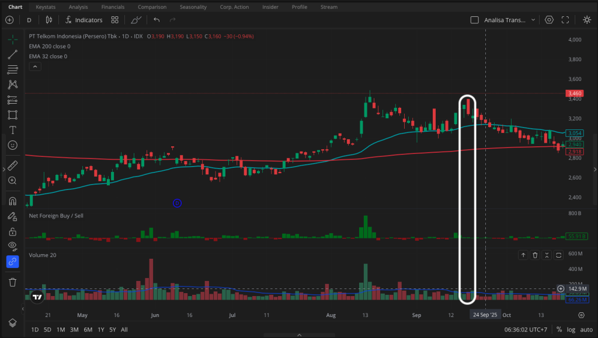Open the D interval dropdown
Image resolution: width=598 pixels, height=338 pixels.
click(29, 19)
